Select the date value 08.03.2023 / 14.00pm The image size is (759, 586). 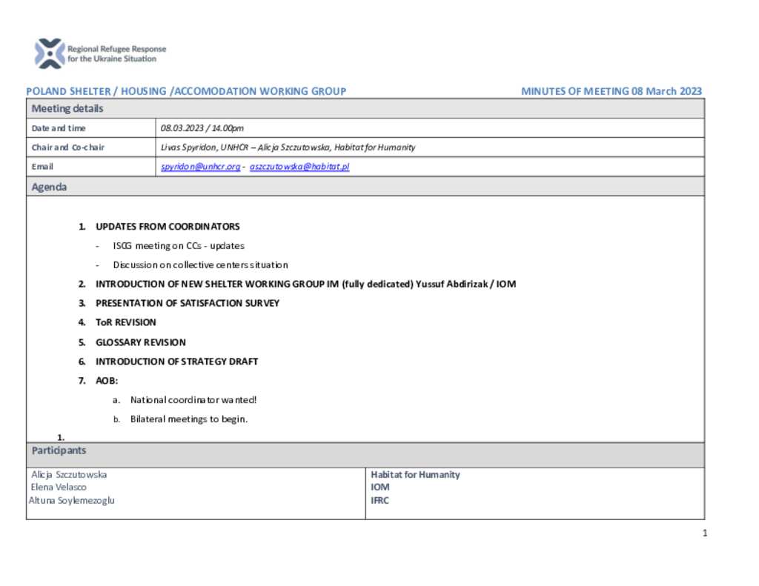pos(202,128)
